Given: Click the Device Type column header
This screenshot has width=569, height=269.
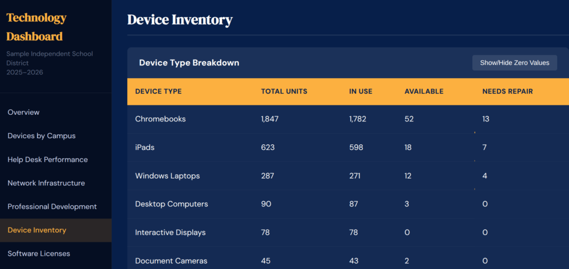Looking at the screenshot, I should tap(158, 92).
